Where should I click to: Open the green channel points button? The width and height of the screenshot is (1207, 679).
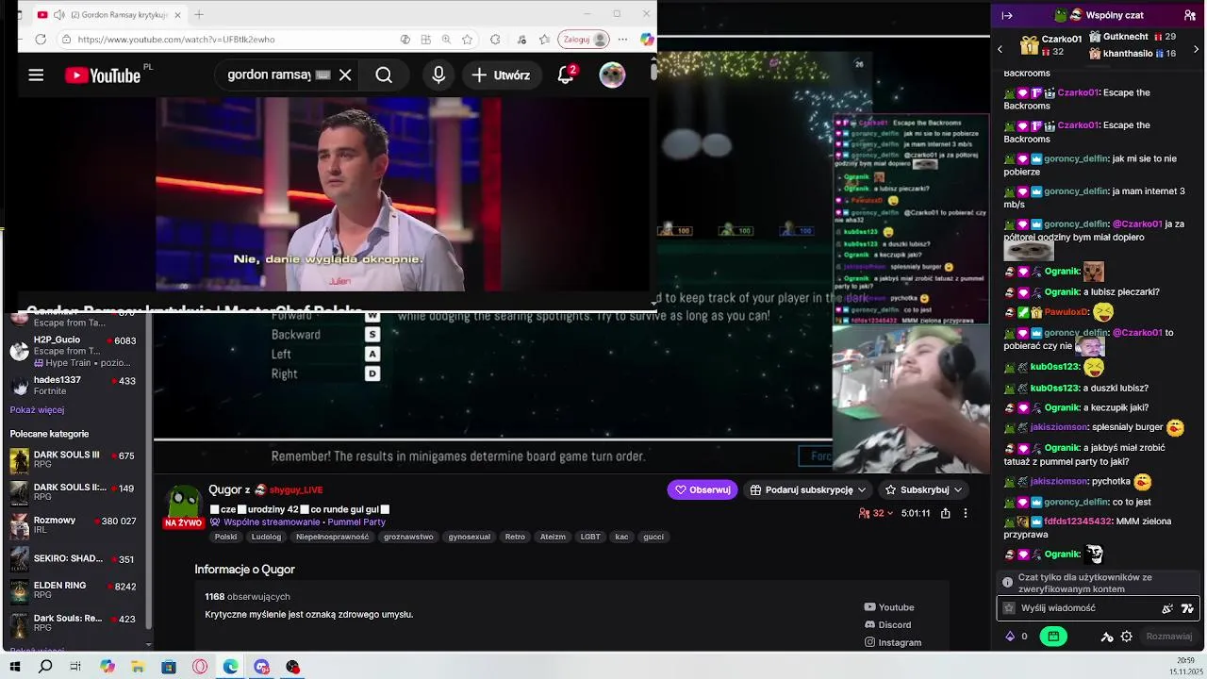point(1053,637)
